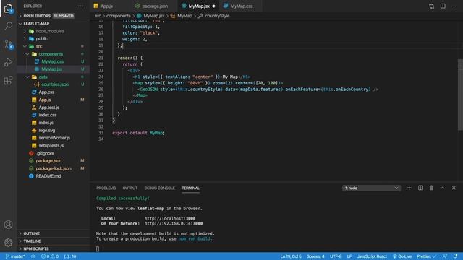Screen dimensions: 463x260
Task: Expand the NPM Scripts section
Action: coord(54,248)
